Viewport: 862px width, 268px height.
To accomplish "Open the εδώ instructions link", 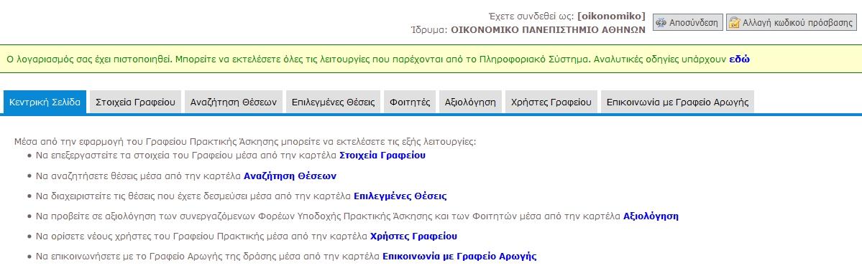I will pos(739,59).
